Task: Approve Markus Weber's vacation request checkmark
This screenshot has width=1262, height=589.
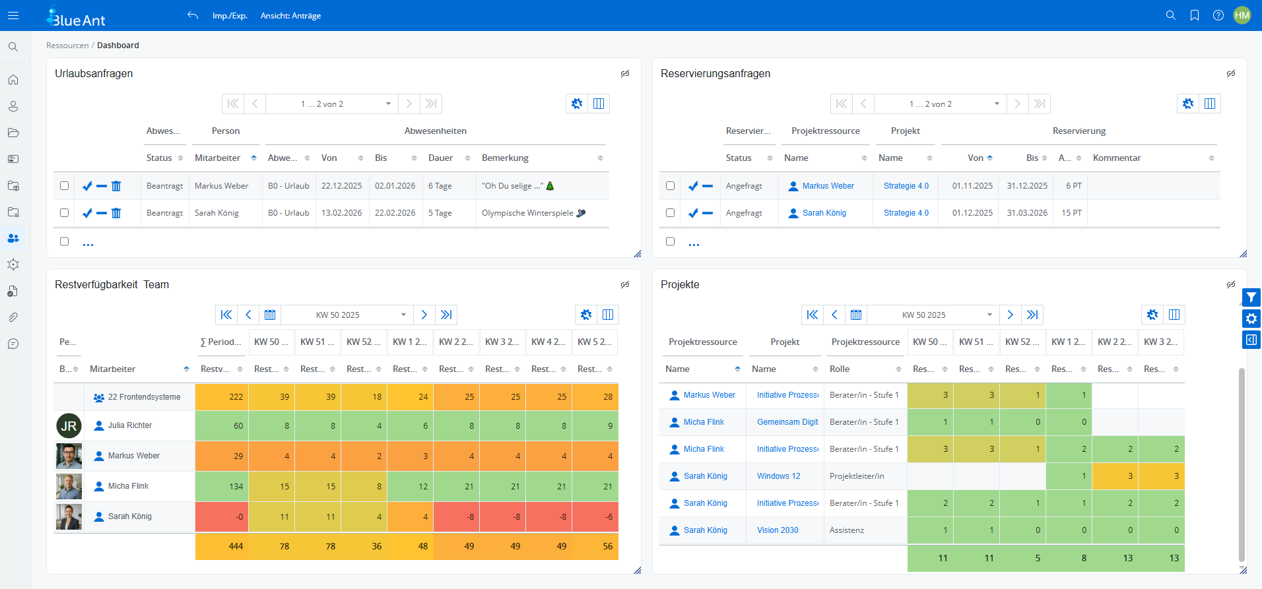Action: click(87, 186)
